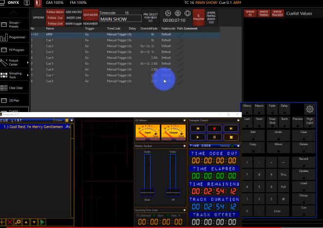Open the Options menu of the cuelist
The image size is (323, 228).
pos(38,18)
